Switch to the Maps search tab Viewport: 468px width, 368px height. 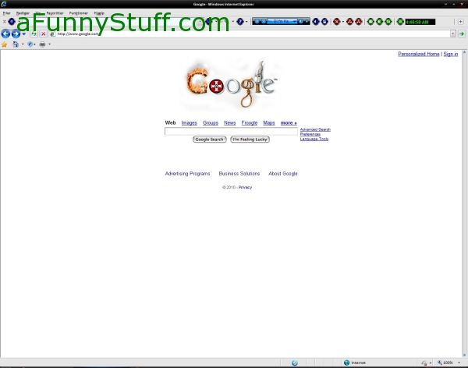(269, 122)
